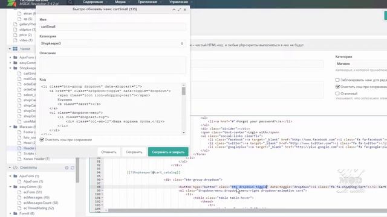This screenshot has width=387, height=217.
Task: Toggle clear cache checkbox in the dialog
Action: pos(42,139)
